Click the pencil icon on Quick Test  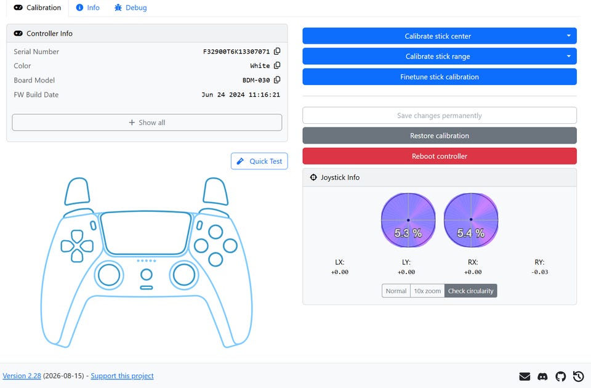[240, 161]
